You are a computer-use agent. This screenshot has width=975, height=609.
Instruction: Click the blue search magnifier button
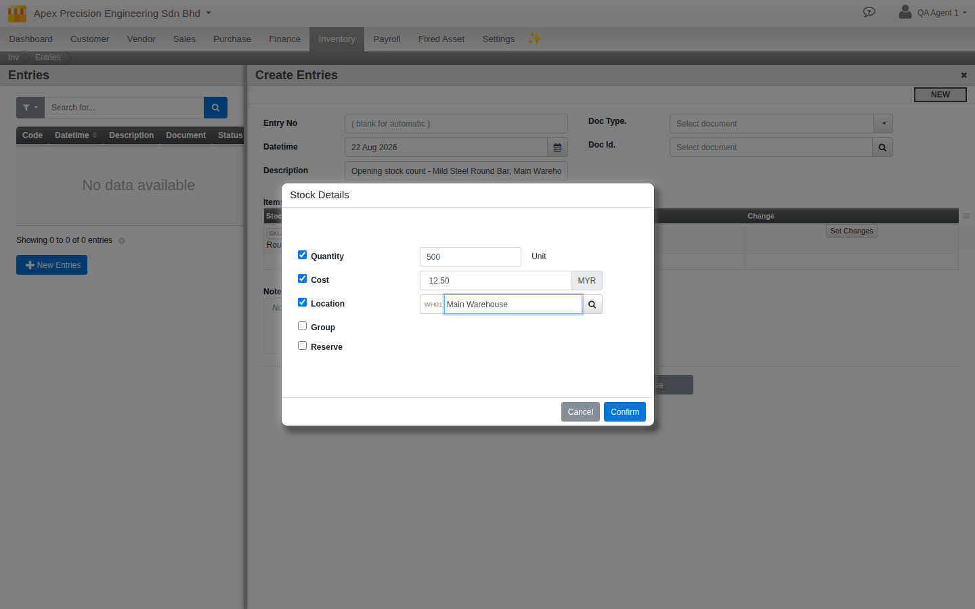(x=215, y=108)
